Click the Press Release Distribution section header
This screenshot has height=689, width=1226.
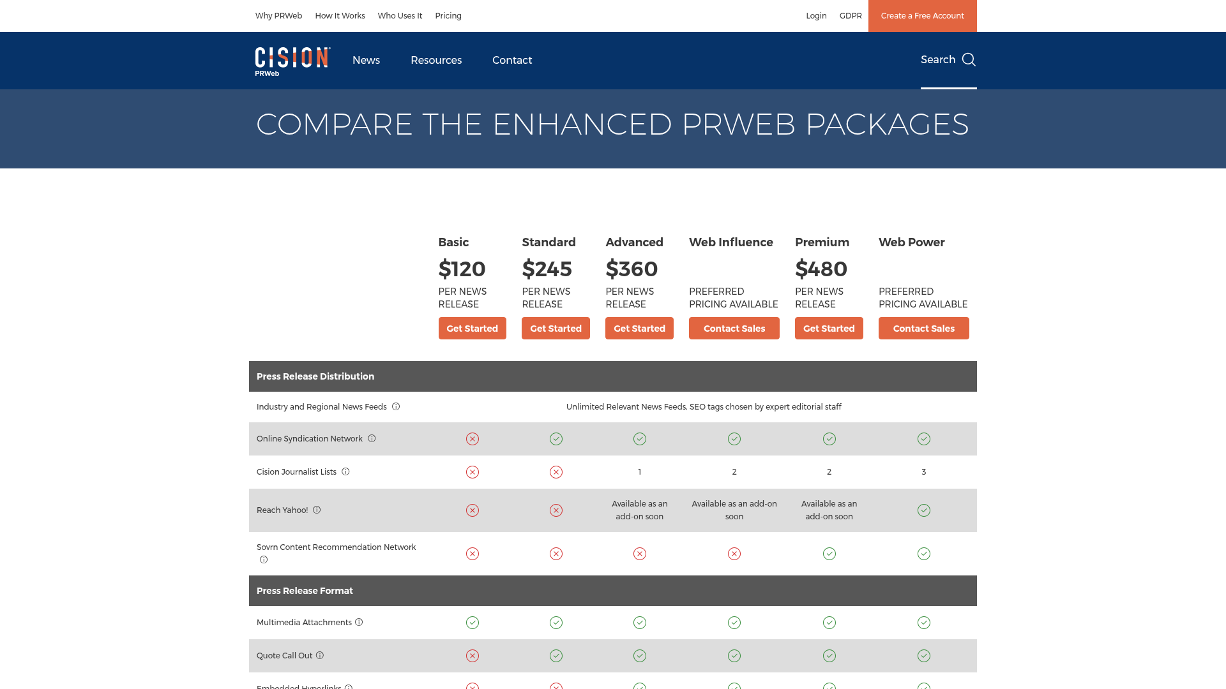[x=613, y=376]
